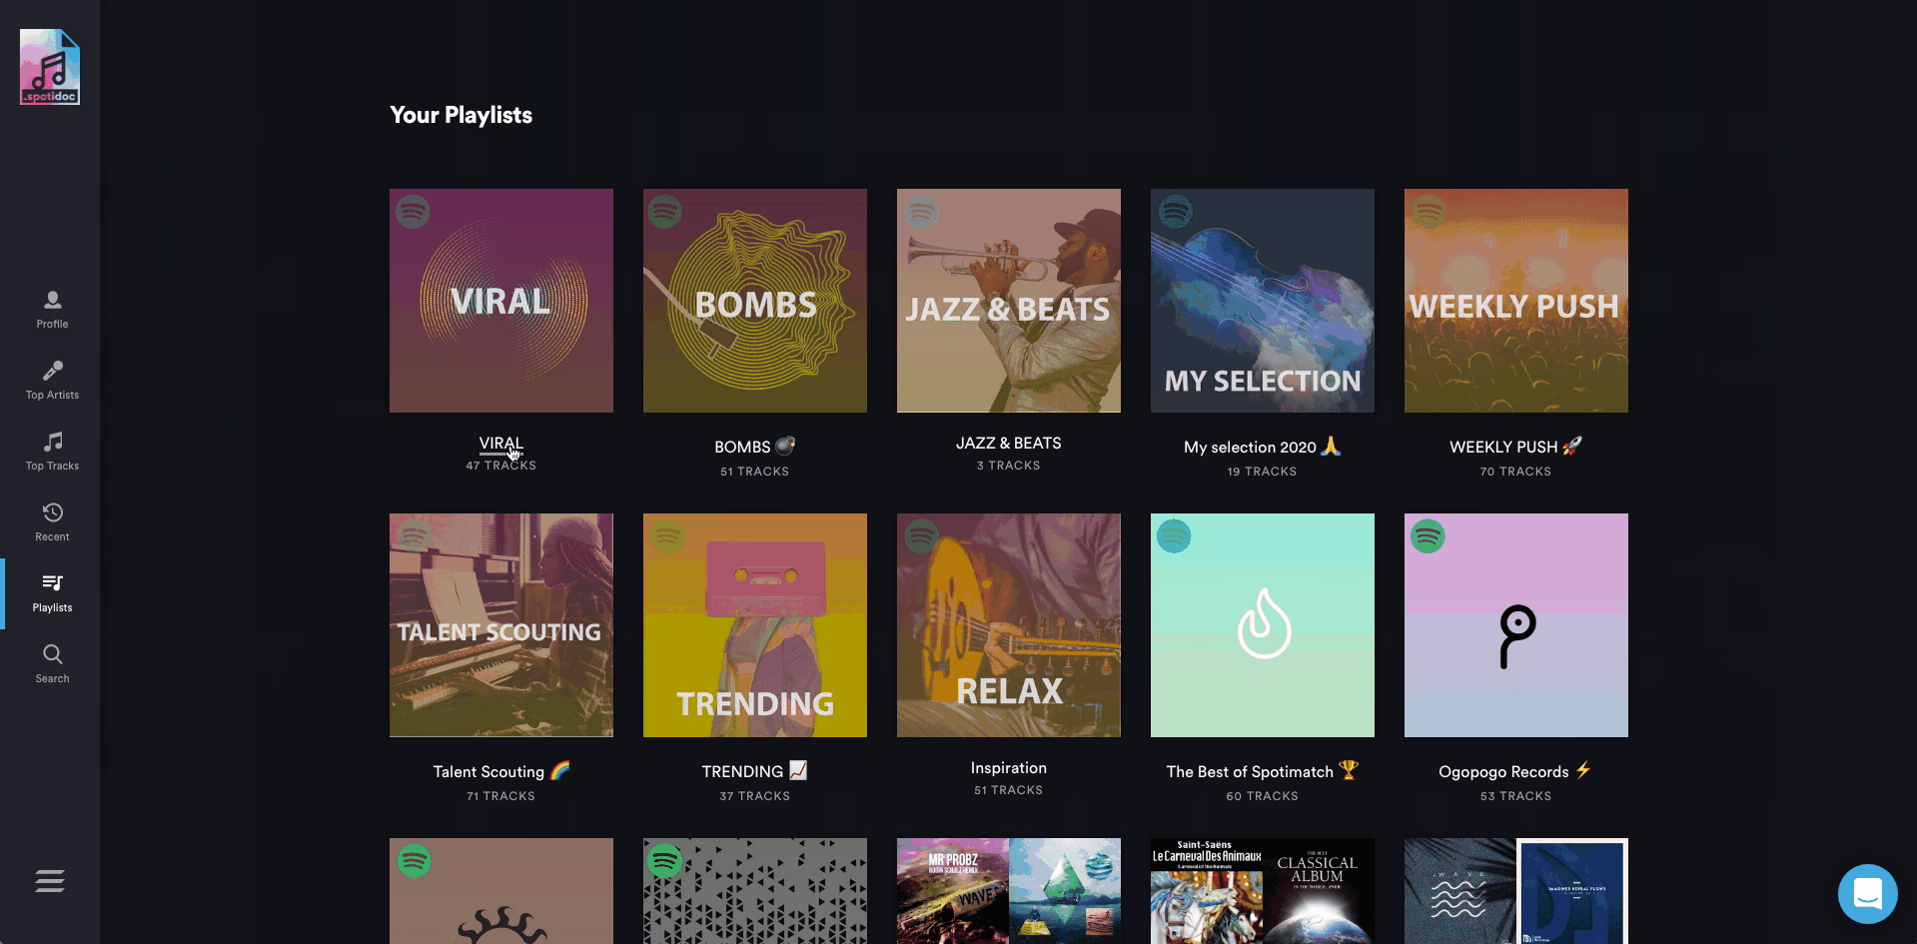1917x944 pixels.
Task: Click The Best of Spotimatch title
Action: [1262, 771]
